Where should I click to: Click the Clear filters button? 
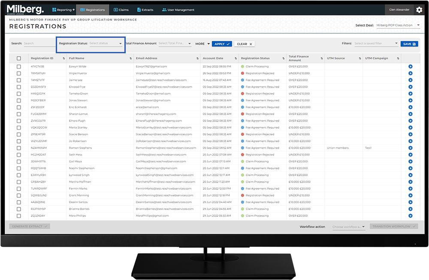(245, 44)
